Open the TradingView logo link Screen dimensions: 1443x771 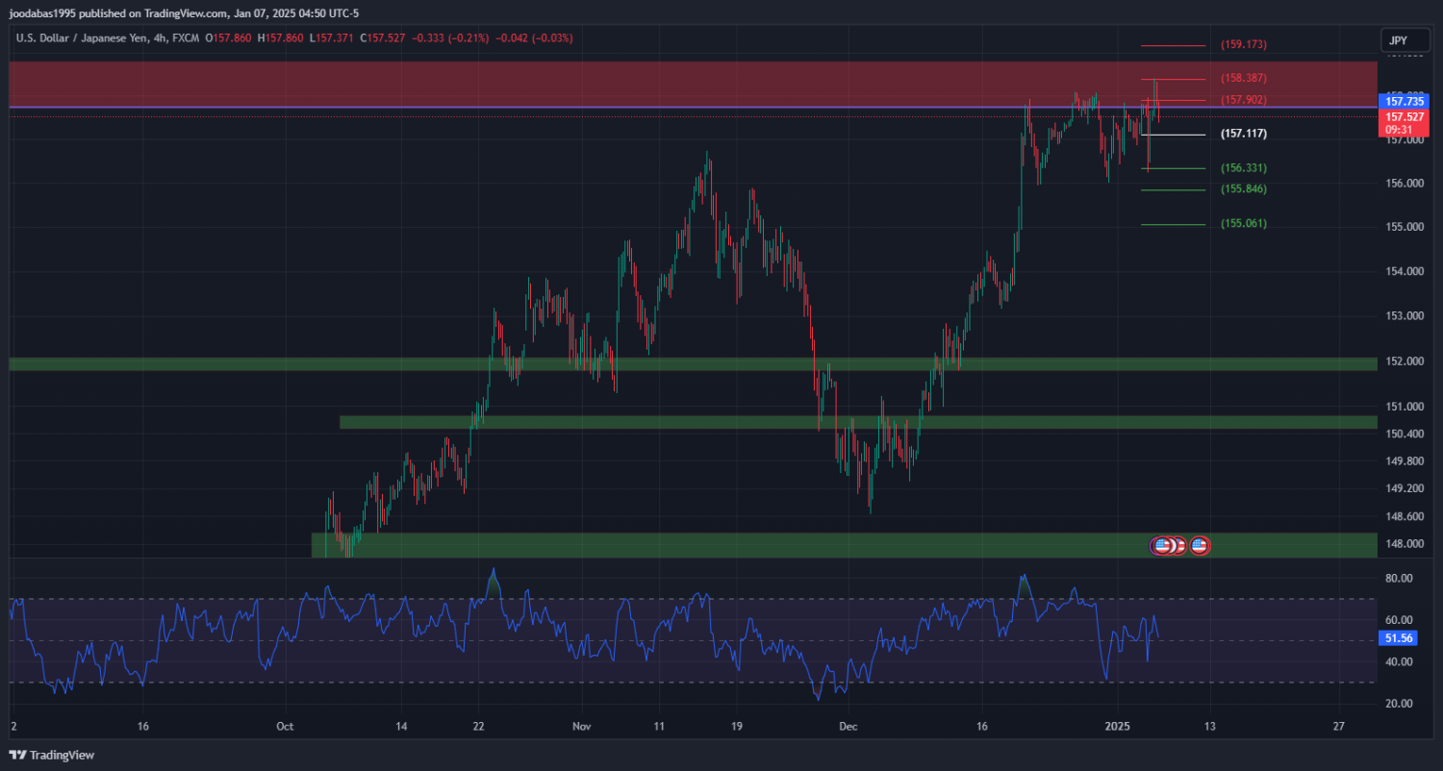pos(52,755)
